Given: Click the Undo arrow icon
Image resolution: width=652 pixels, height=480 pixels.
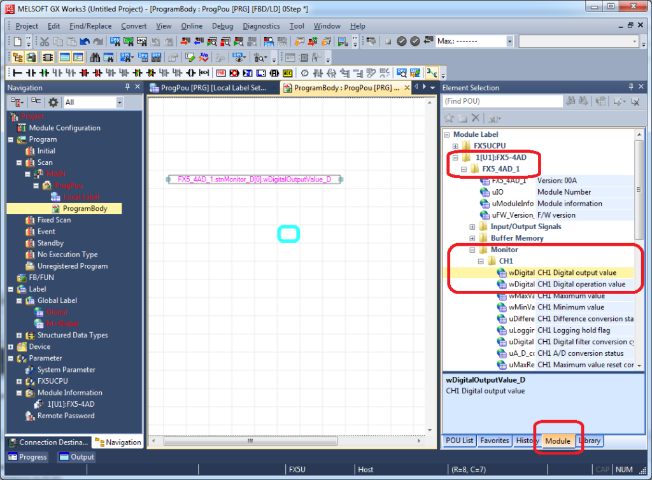Looking at the screenshot, I should [x=85, y=41].
